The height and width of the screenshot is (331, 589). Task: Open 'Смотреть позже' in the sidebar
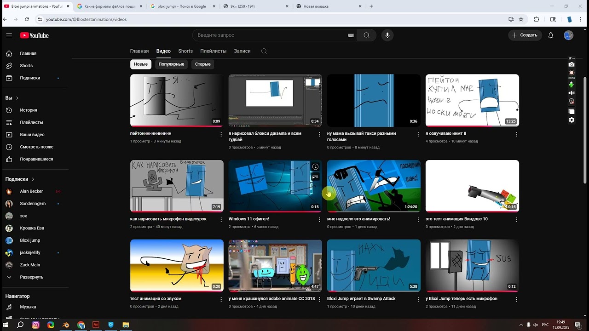(36, 147)
